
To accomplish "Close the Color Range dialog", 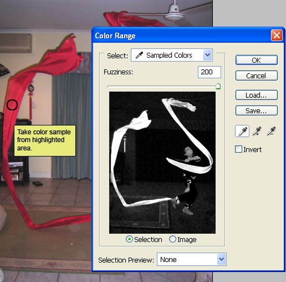I will 276,35.
